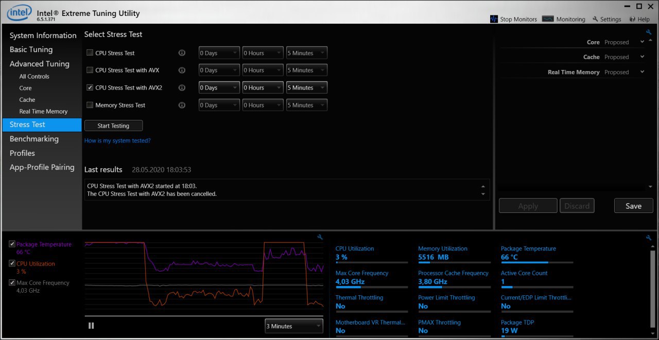The image size is (659, 340).
Task: Open Minutes dropdown for AVX2 stress test
Action: pos(307,88)
